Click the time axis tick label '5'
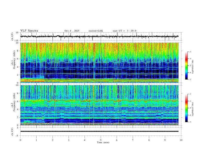 101,140
